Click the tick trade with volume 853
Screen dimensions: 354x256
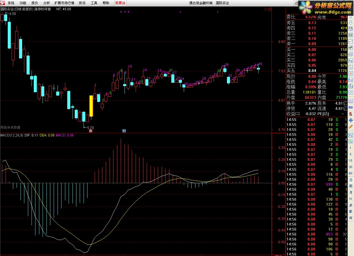(329, 234)
